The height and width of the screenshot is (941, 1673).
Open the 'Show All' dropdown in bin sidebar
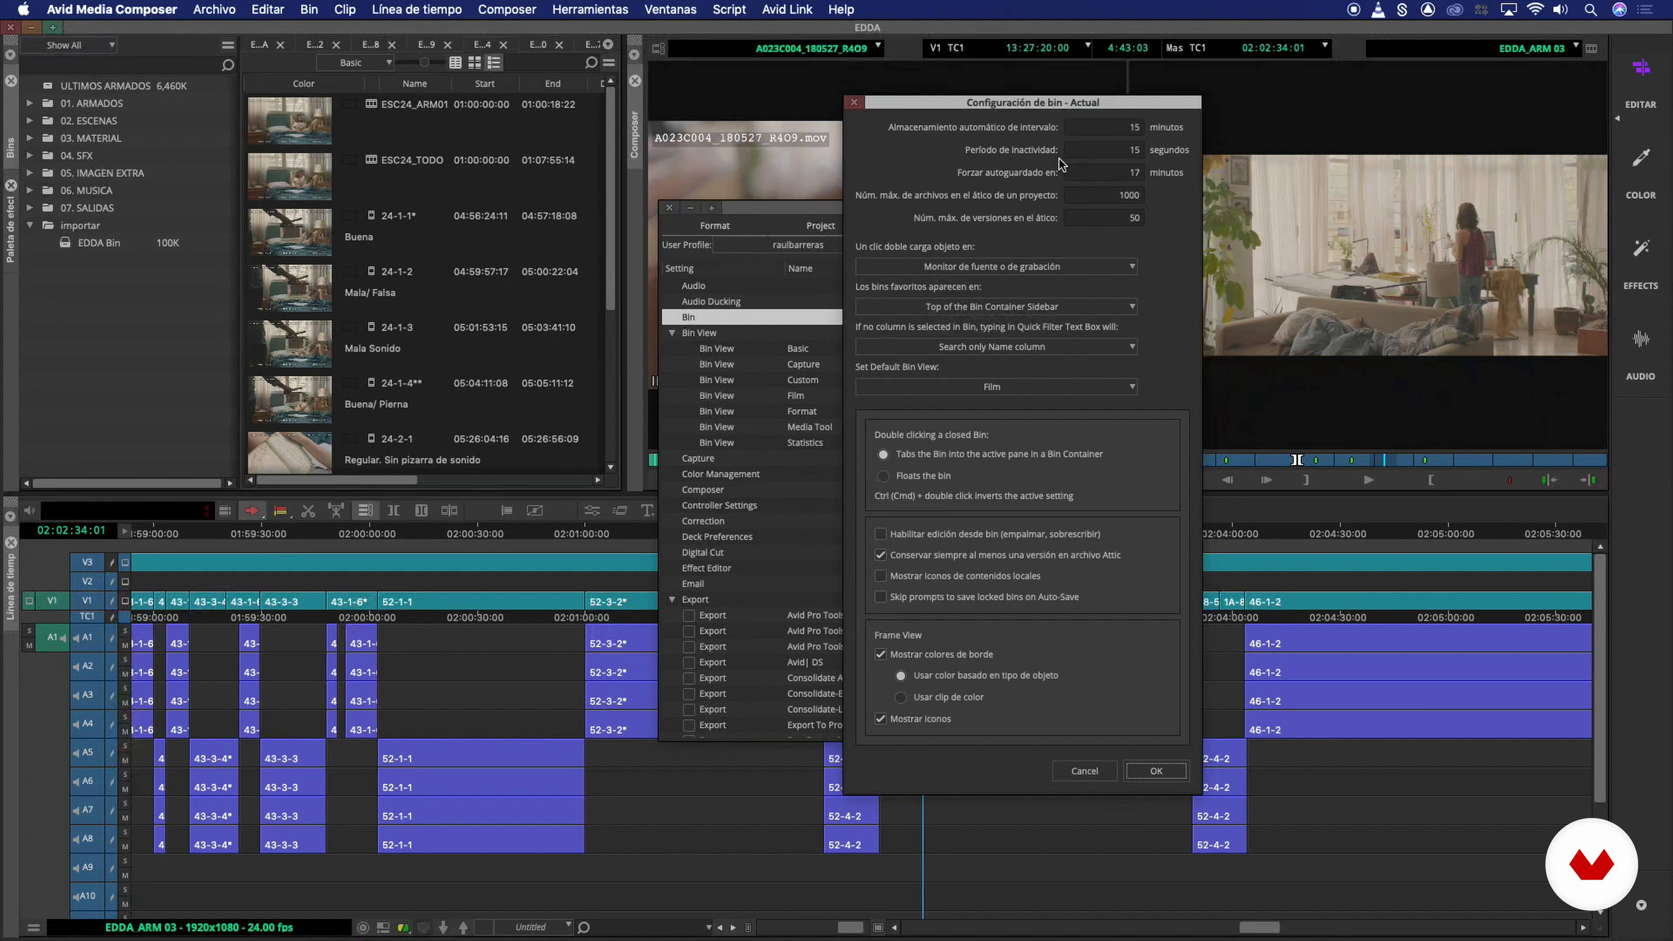70,45
